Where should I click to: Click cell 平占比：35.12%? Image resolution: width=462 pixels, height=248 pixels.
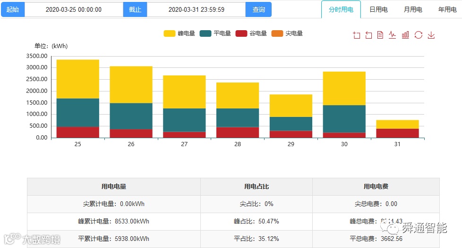click(x=257, y=239)
